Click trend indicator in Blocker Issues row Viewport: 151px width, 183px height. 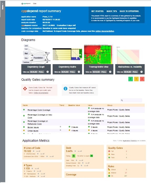pos(61,127)
